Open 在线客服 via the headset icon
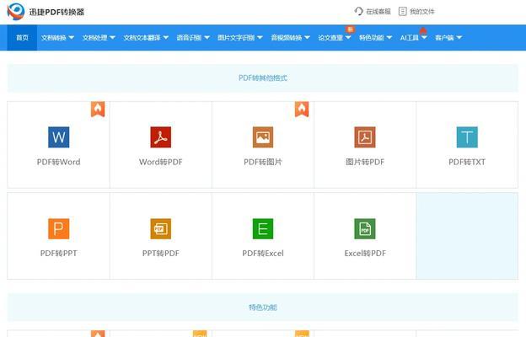 point(358,12)
